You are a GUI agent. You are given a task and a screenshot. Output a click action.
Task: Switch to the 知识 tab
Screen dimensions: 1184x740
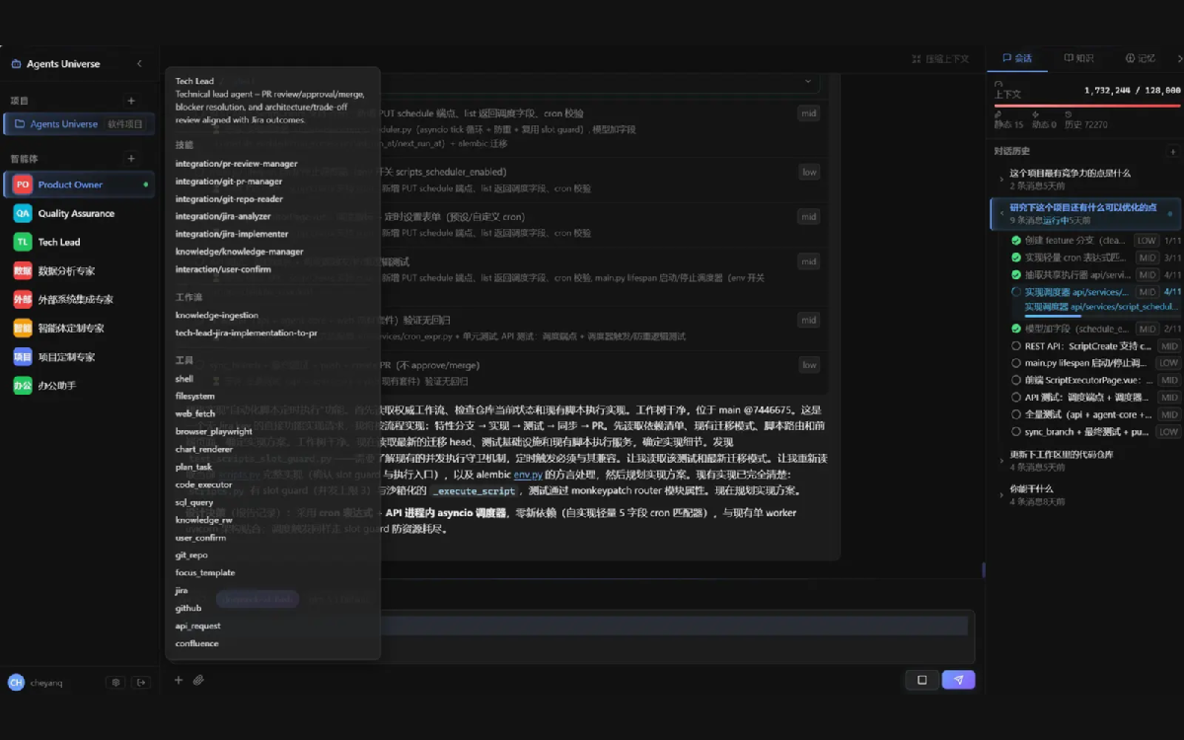pos(1078,58)
